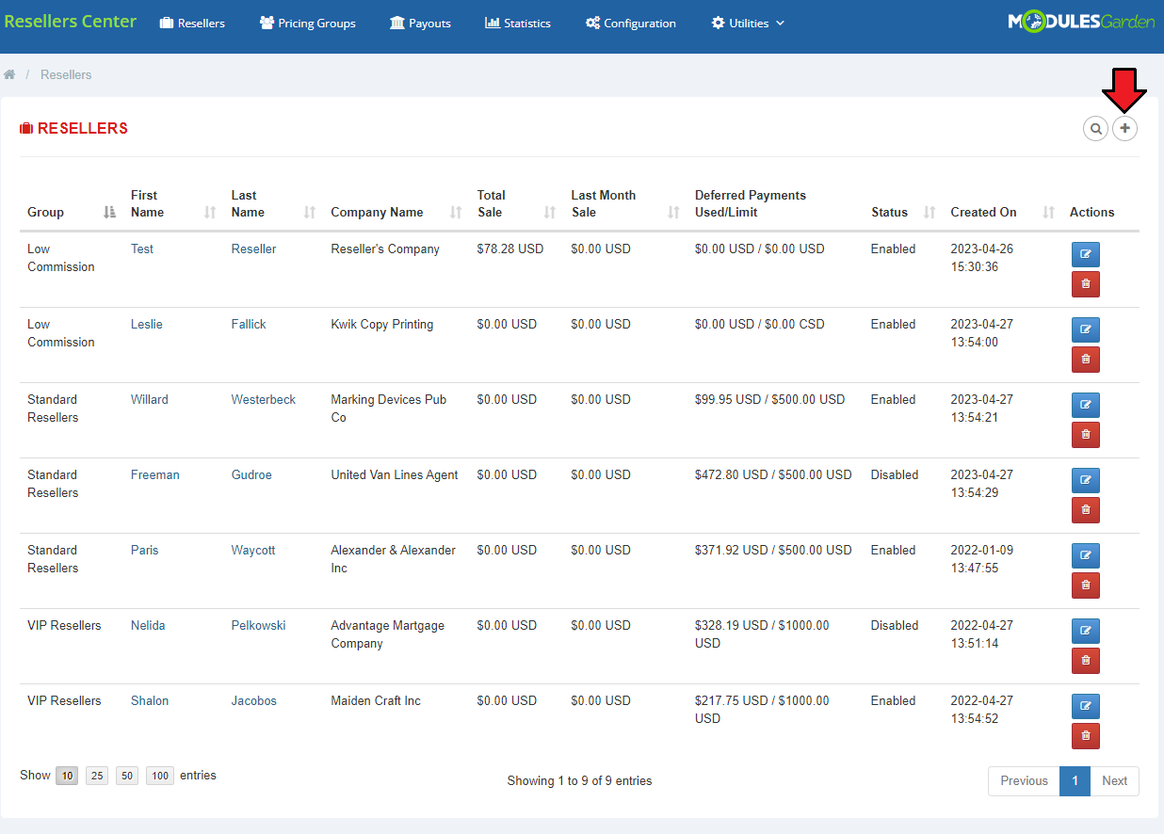Open last name link Waycott
The image size is (1164, 834).
pos(253,550)
